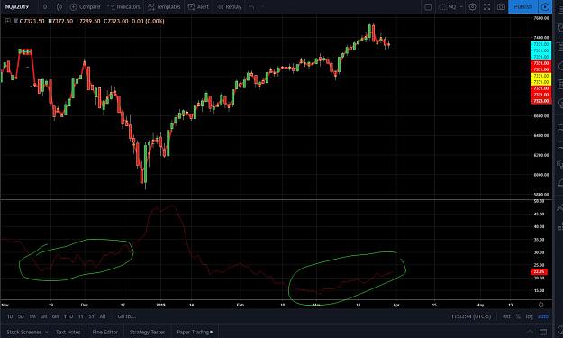
Task: Open the chart layout selector icon
Action: click(x=429, y=7)
